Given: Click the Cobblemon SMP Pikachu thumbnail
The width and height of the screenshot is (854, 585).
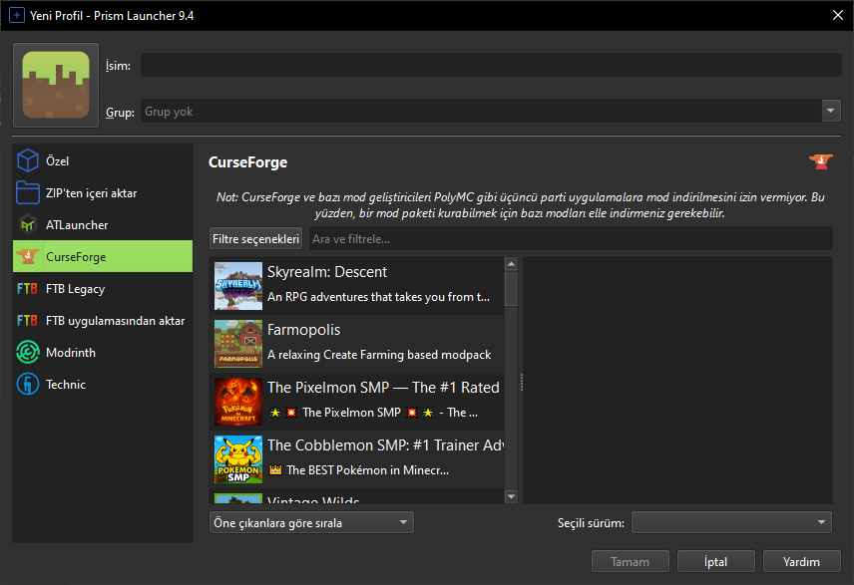Looking at the screenshot, I should [x=238, y=459].
